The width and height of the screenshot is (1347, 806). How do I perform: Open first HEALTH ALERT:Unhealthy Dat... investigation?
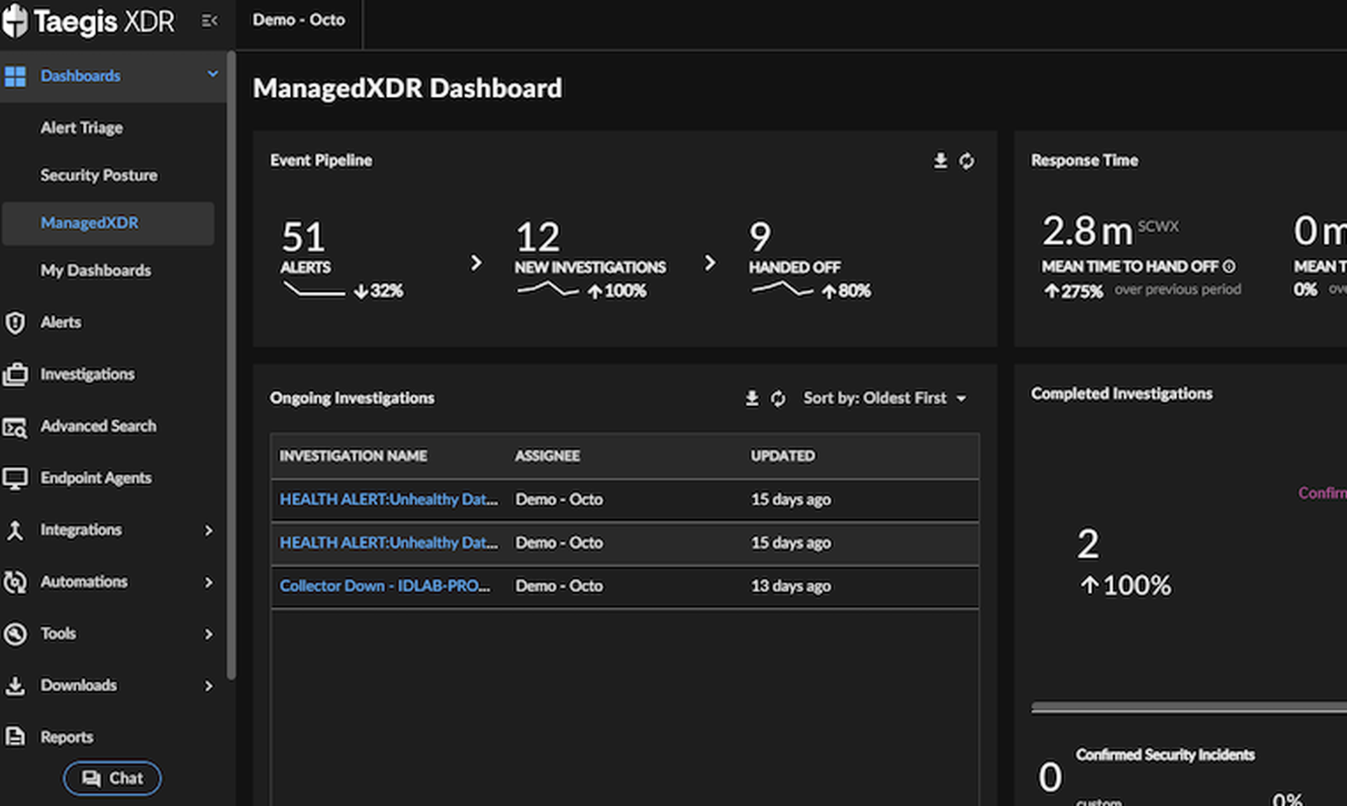click(x=389, y=499)
